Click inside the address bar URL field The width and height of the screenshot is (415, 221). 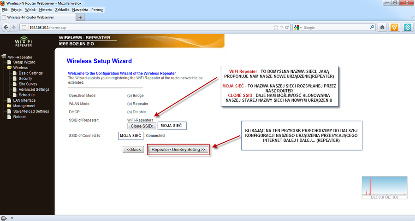point(138,28)
